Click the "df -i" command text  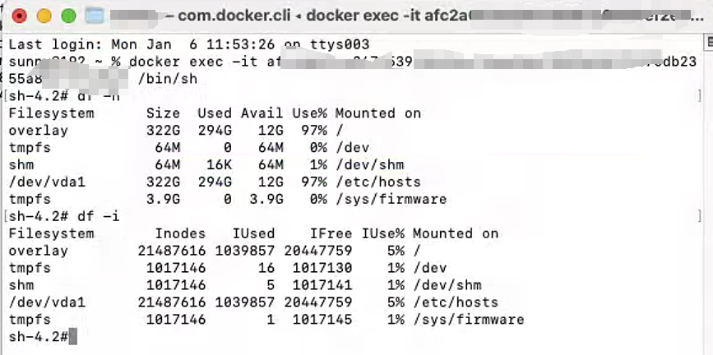[x=98, y=216]
